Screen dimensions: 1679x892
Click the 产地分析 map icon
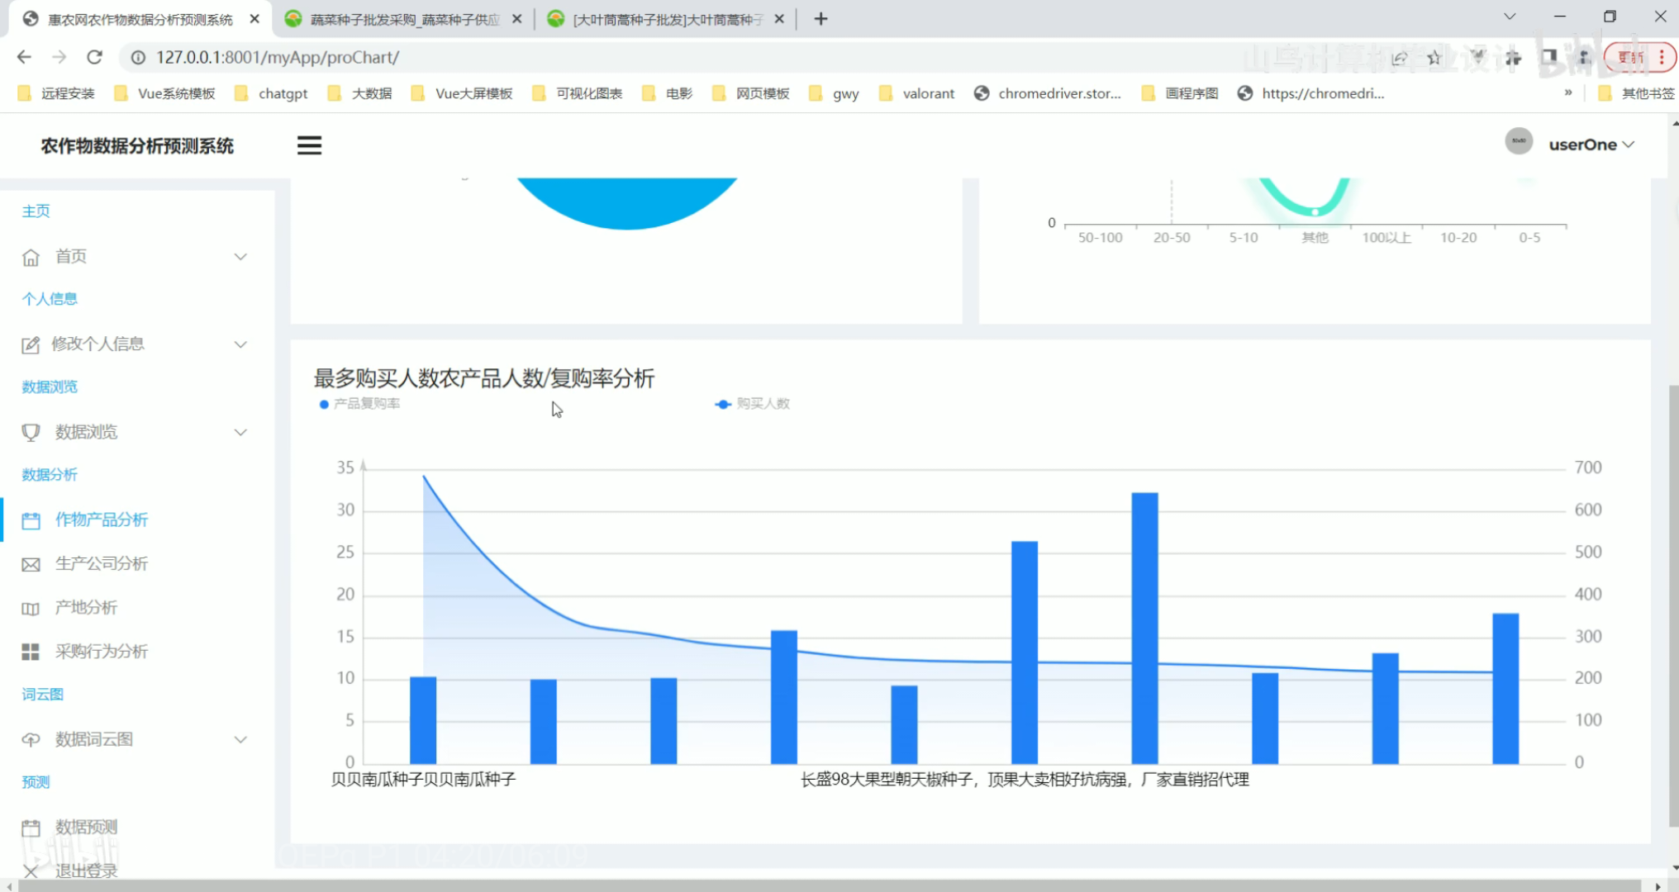[x=31, y=609]
